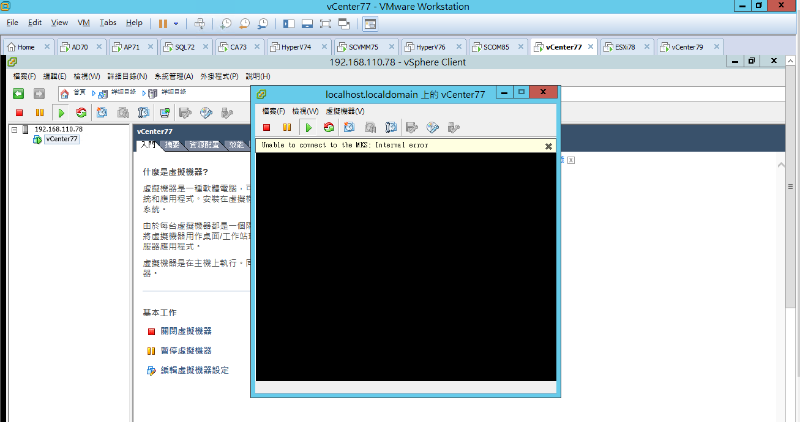Close the CA73 tab

click(x=256, y=47)
